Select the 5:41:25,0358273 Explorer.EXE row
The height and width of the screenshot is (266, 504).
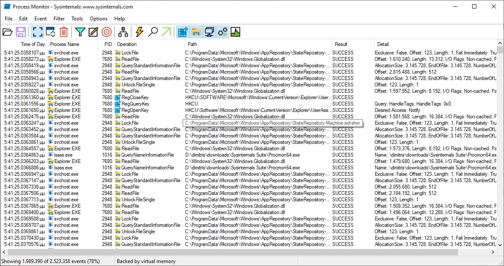click(x=249, y=59)
